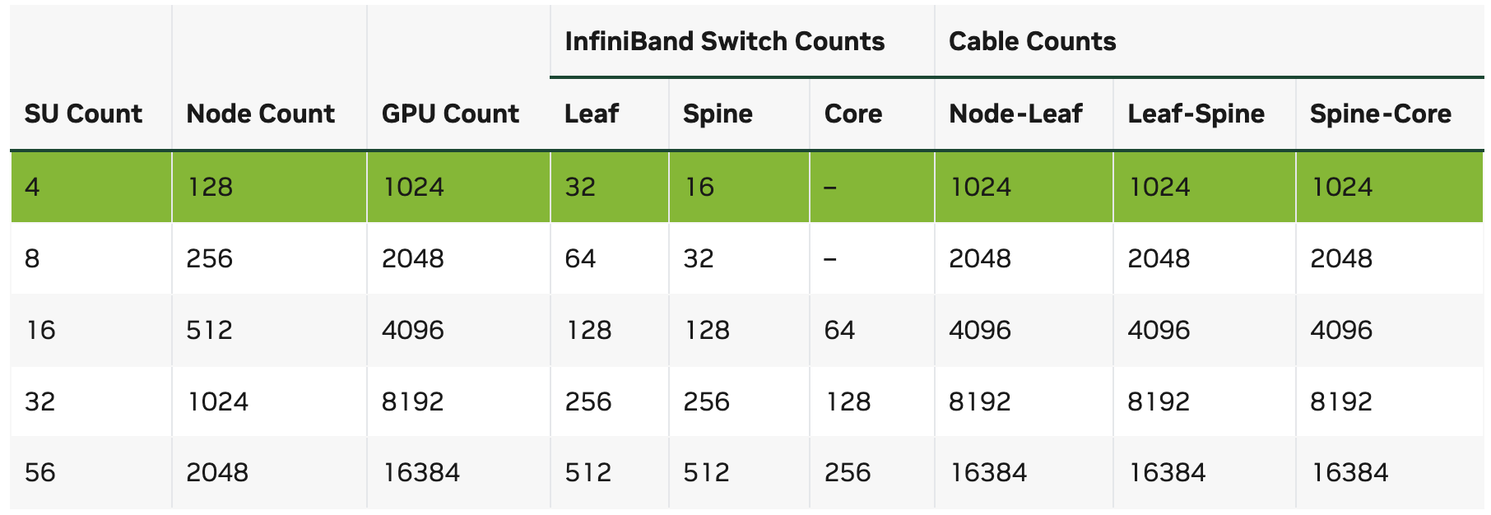Screen dimensions: 1491x515
Task: Click the SU Count cell showing 56
Action: 40,472
